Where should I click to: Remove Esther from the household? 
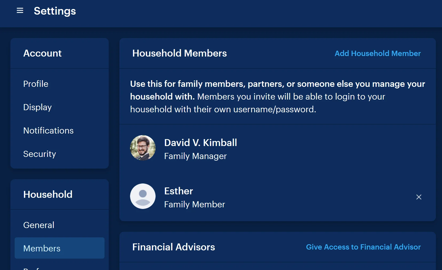pos(419,197)
